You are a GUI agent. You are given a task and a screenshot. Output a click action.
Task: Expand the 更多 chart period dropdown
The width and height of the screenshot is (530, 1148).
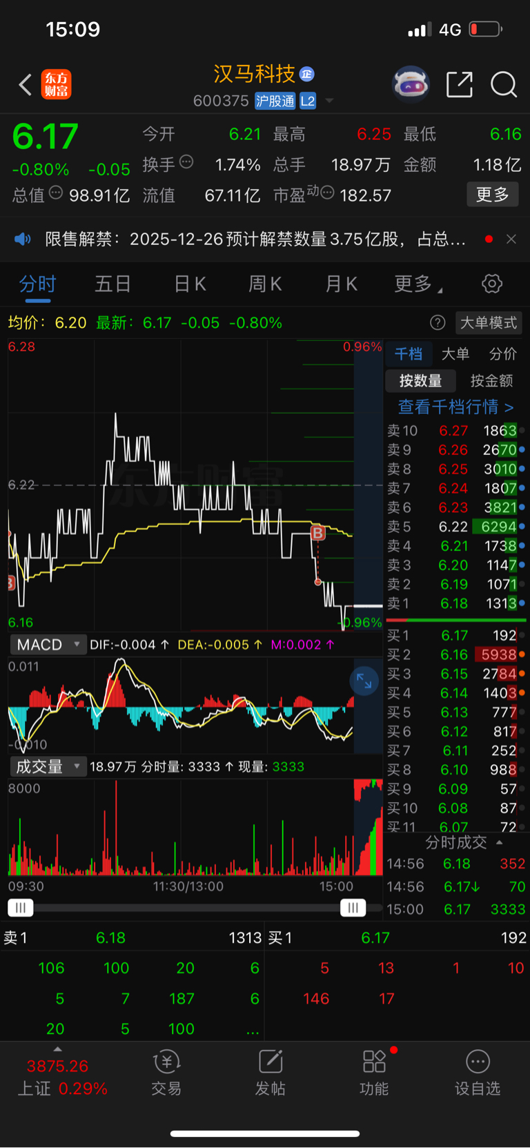point(418,284)
